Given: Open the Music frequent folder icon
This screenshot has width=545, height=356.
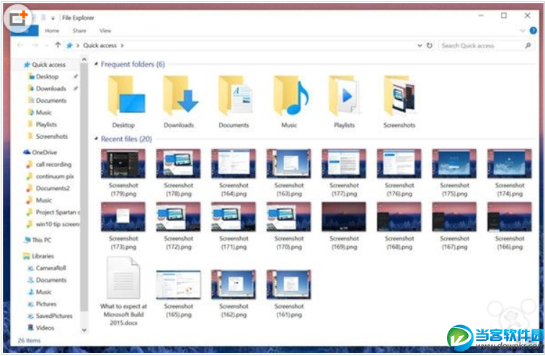Looking at the screenshot, I should pyautogui.click(x=291, y=96).
